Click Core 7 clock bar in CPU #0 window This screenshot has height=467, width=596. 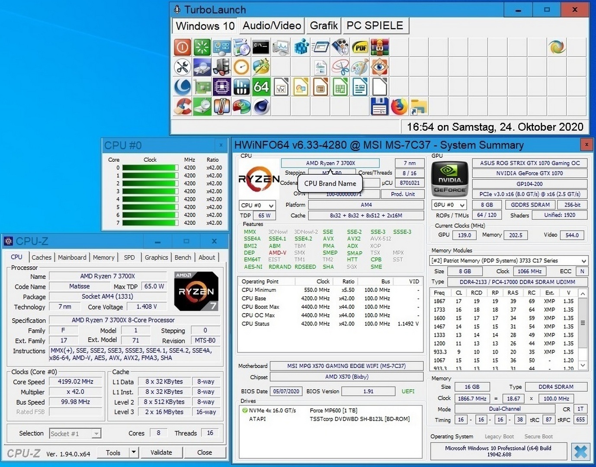click(x=150, y=223)
